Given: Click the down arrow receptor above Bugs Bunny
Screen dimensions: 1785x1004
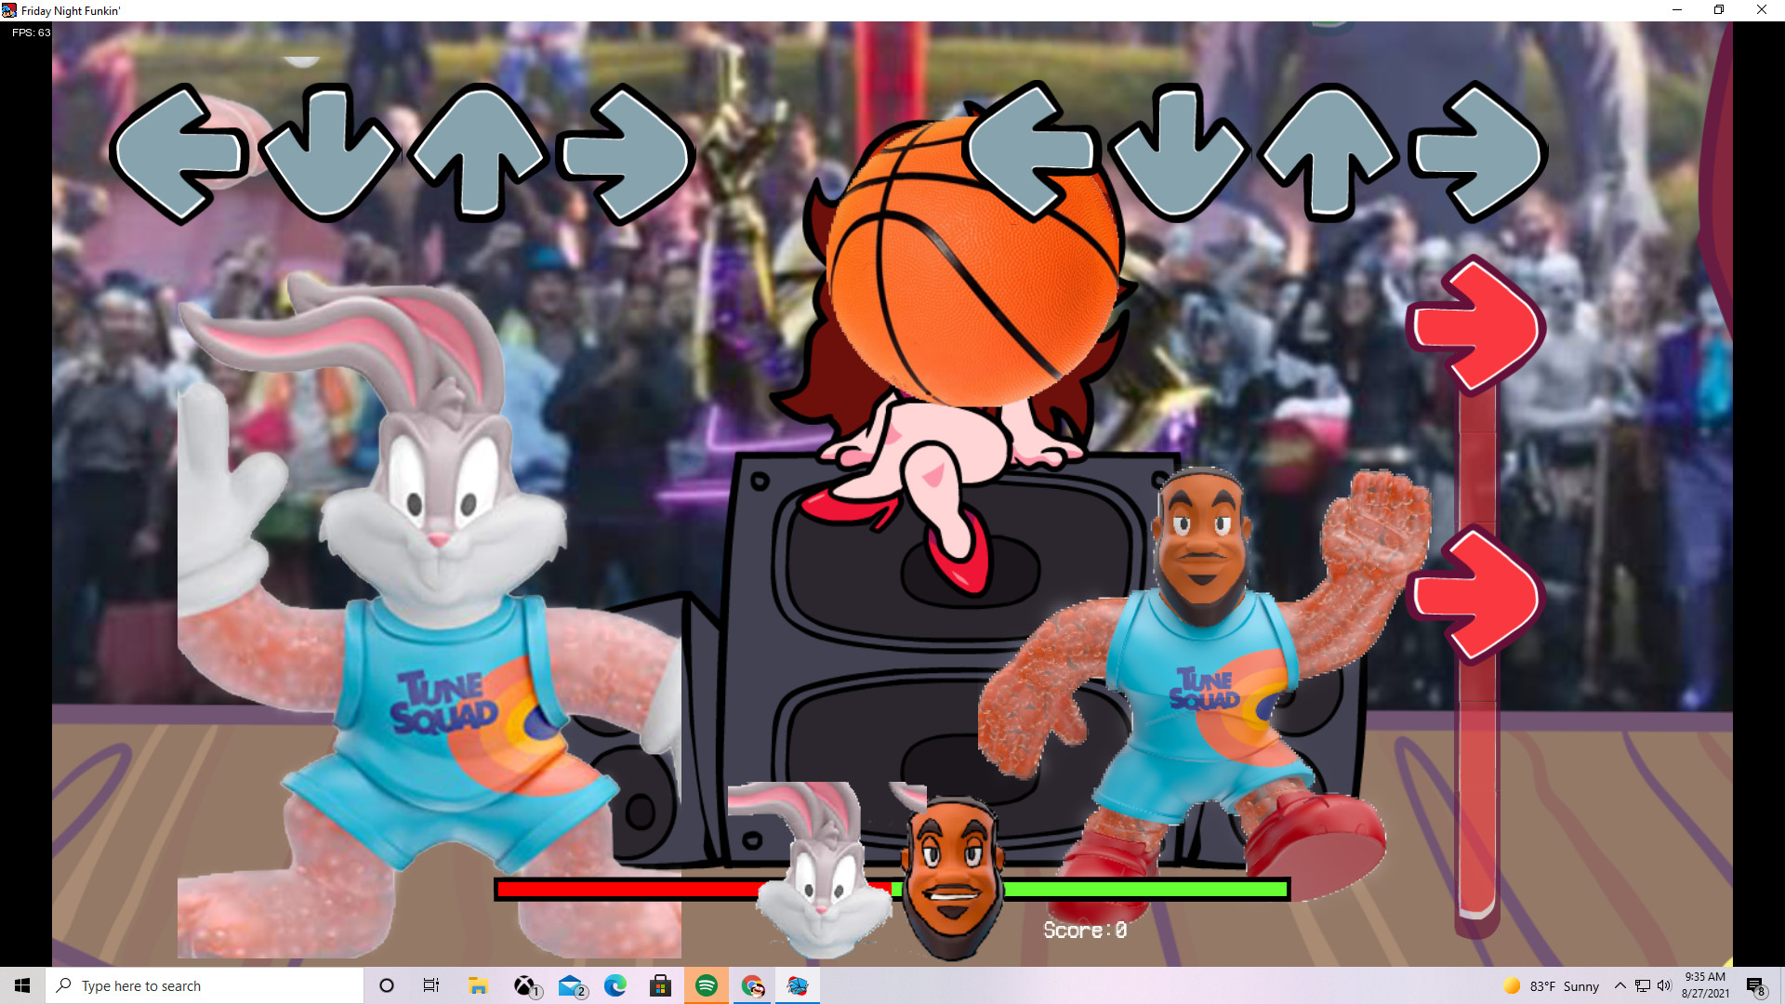Looking at the screenshot, I should tap(330, 153).
